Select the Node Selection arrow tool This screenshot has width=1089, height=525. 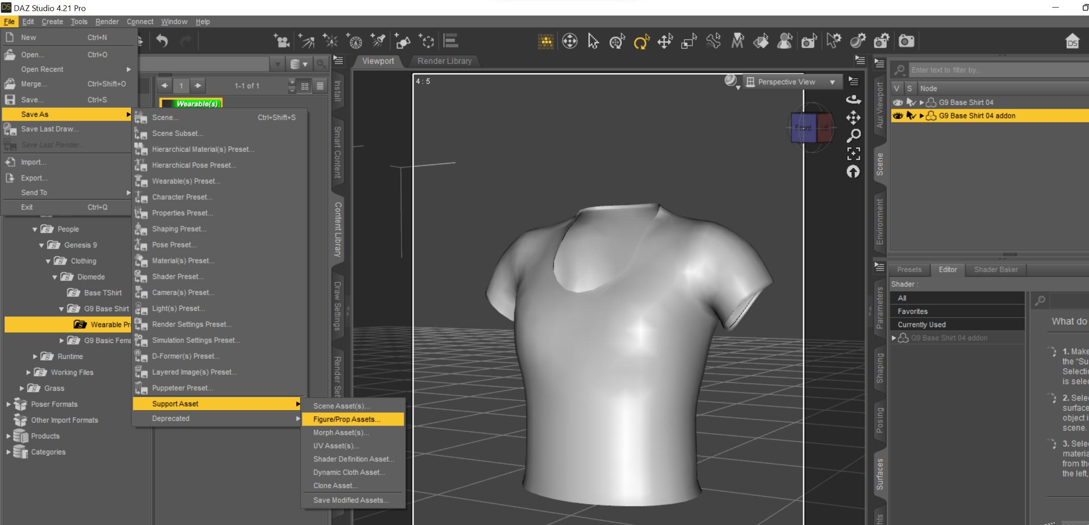[x=593, y=42]
